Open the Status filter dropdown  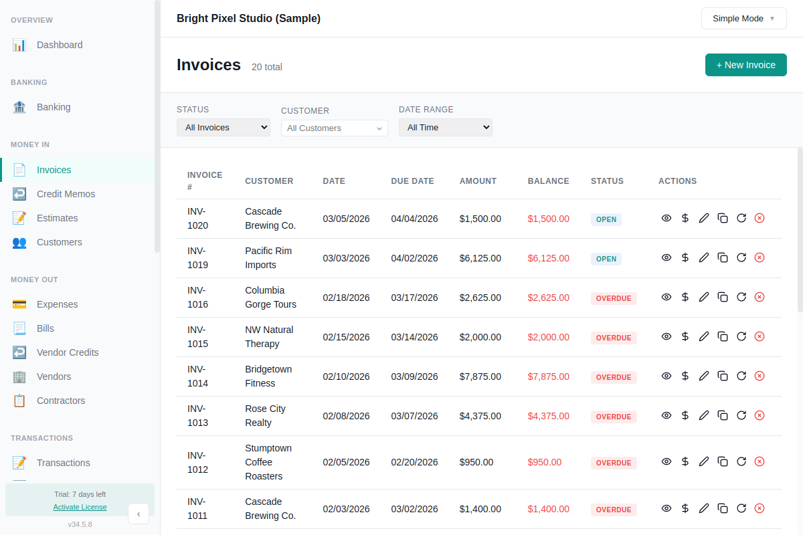coord(223,126)
